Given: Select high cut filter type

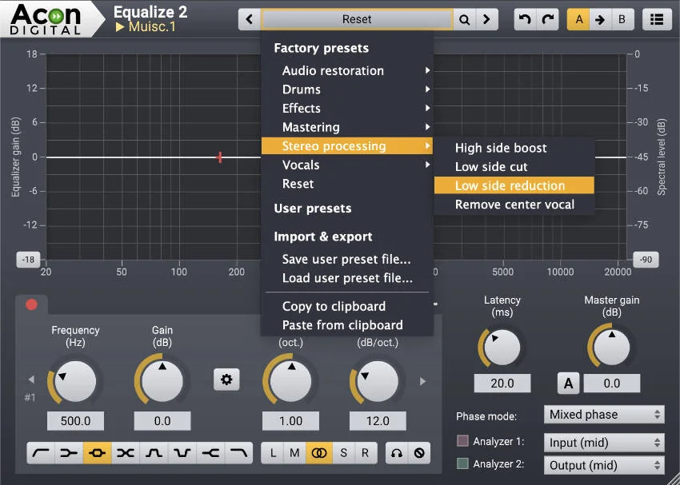Looking at the screenshot, I should [x=238, y=453].
